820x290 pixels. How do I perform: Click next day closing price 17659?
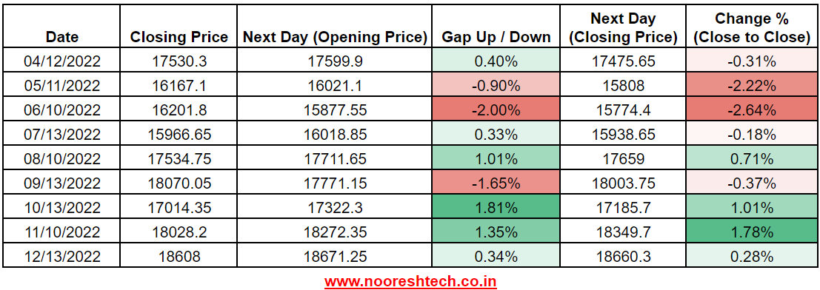coord(624,159)
